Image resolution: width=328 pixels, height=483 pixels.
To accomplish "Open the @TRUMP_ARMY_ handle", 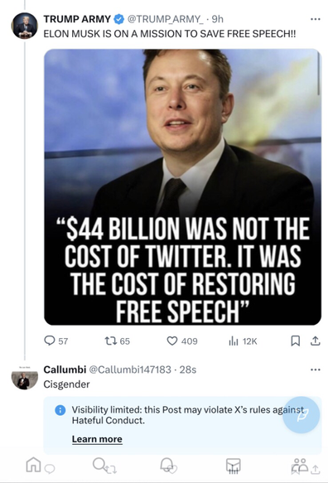I will pyautogui.click(x=166, y=19).
